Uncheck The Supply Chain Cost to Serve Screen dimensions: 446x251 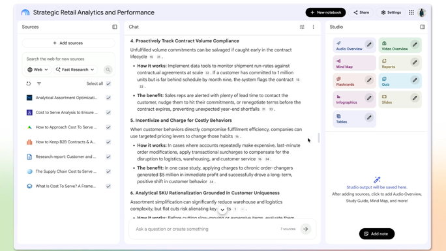108,171
